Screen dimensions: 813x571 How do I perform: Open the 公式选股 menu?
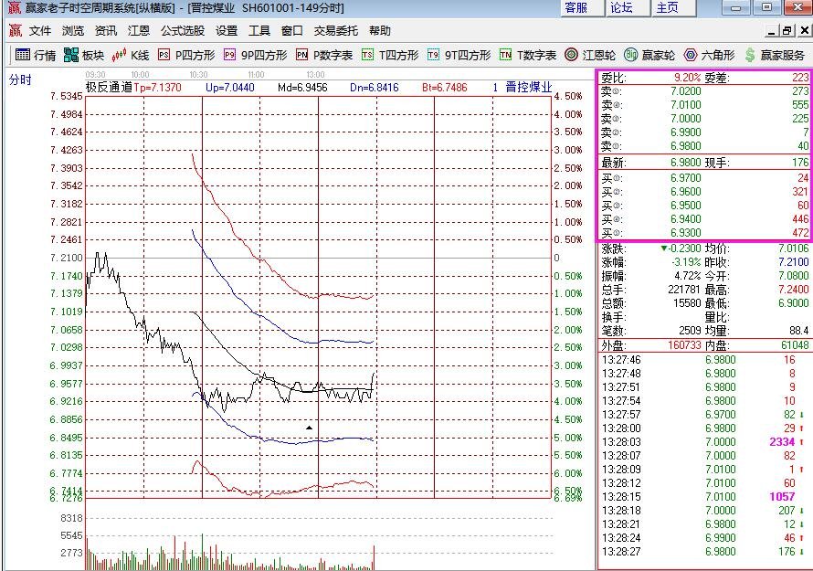(183, 30)
